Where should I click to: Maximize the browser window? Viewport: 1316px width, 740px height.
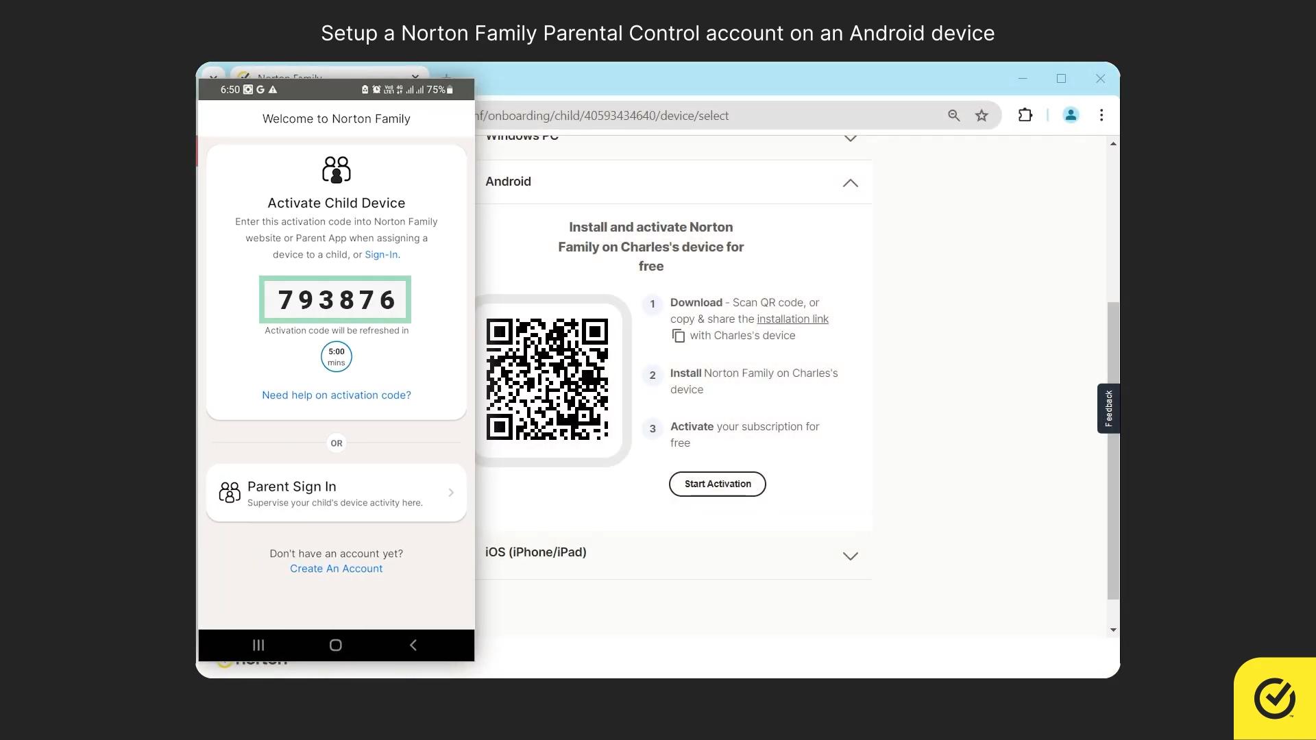(1061, 79)
